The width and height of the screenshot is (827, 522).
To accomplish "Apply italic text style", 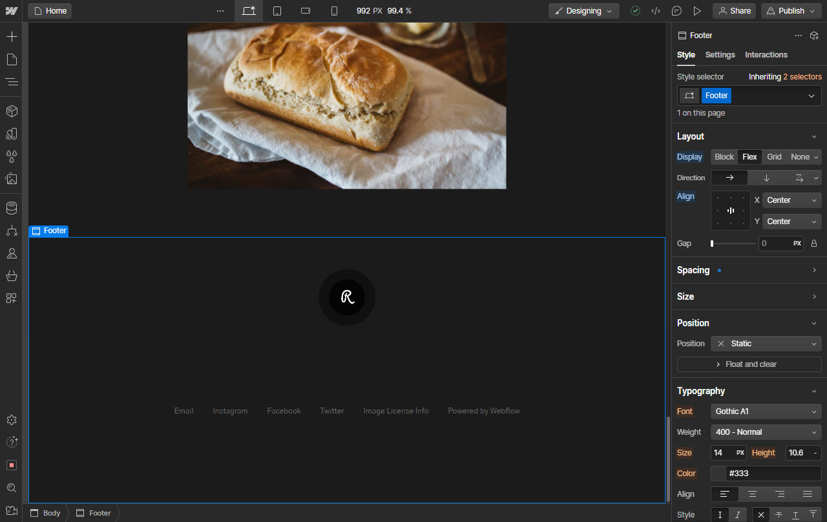I will (737, 515).
